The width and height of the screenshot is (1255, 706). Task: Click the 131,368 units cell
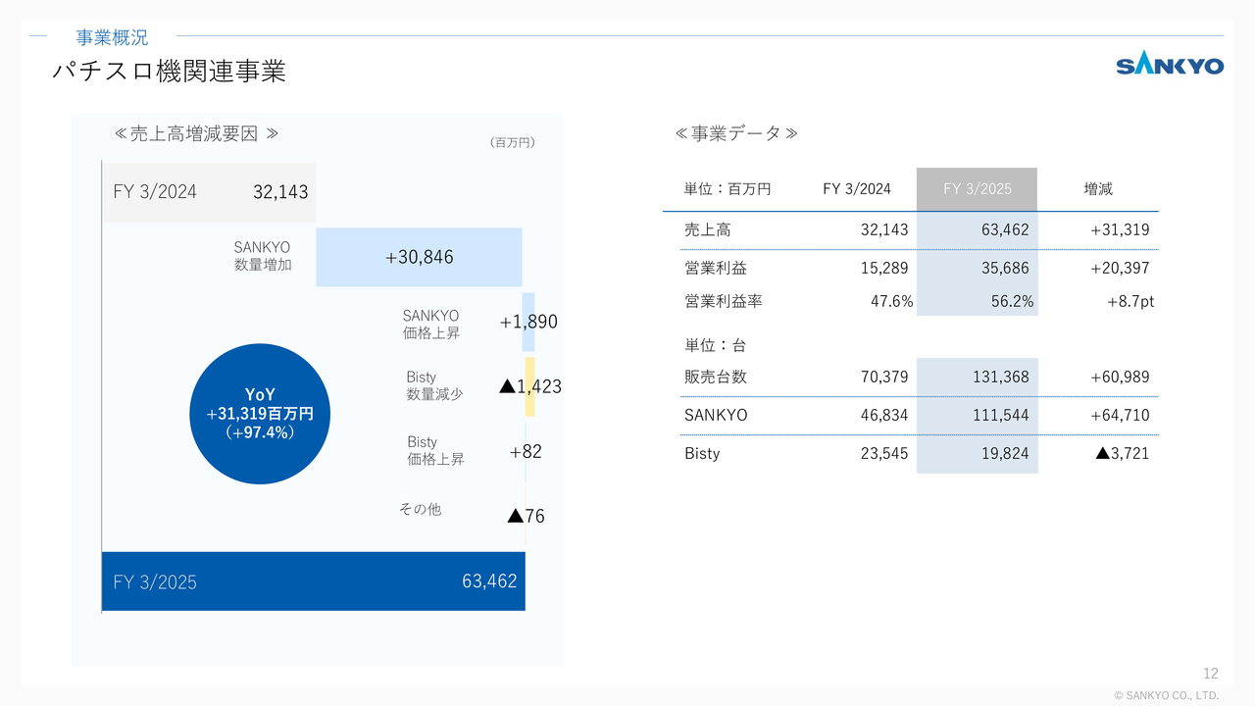coord(1001,378)
